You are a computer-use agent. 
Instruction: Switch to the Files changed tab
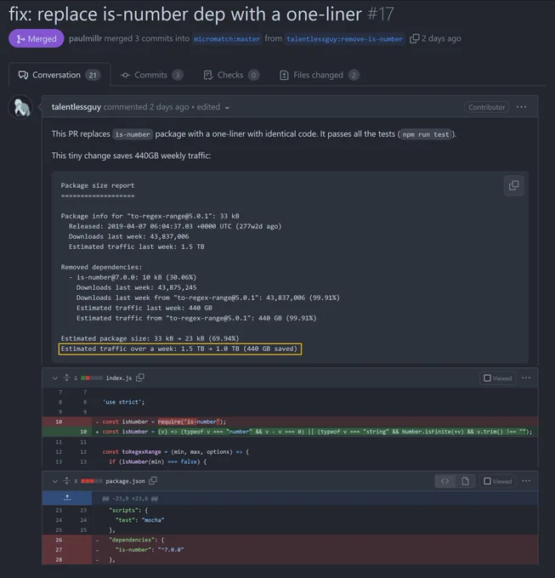coord(319,75)
